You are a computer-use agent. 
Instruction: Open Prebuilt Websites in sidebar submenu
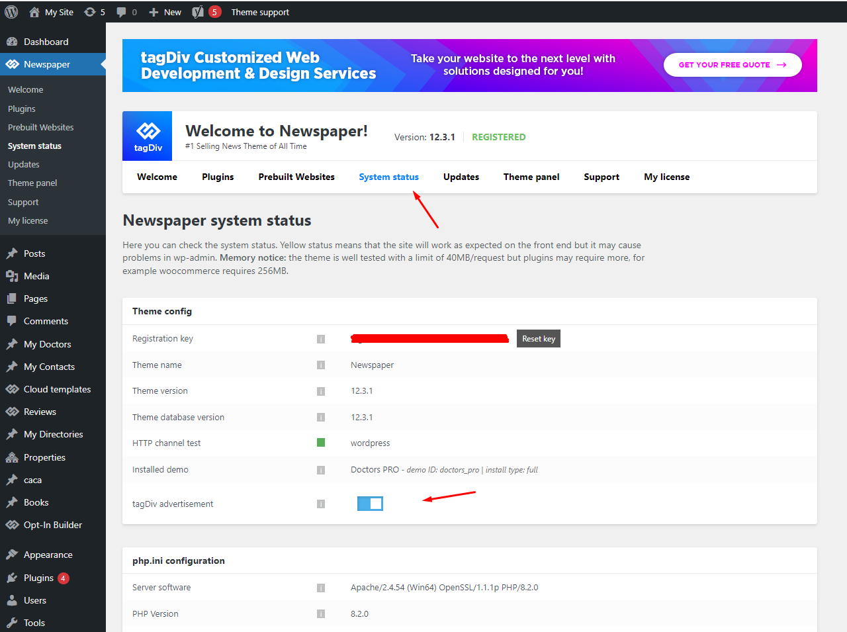(x=41, y=127)
